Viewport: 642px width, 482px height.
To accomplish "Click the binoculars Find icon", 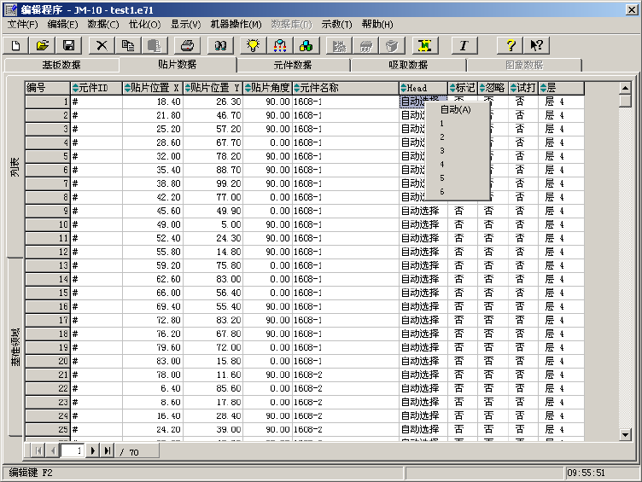I will [x=220, y=45].
